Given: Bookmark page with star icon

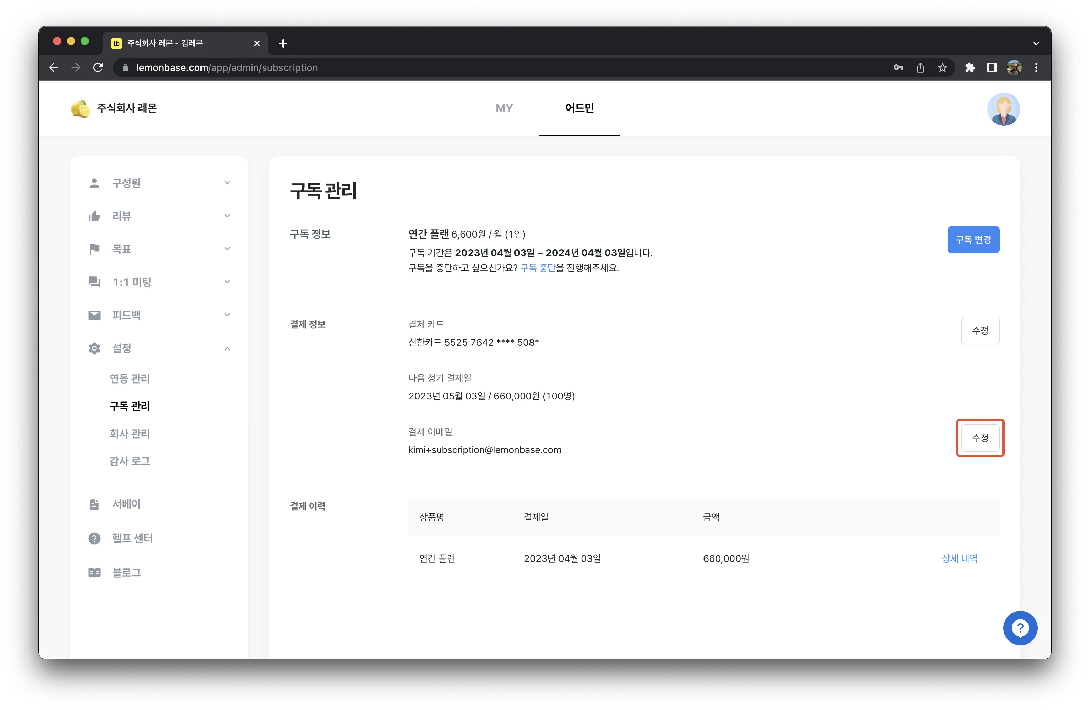Looking at the screenshot, I should (942, 68).
